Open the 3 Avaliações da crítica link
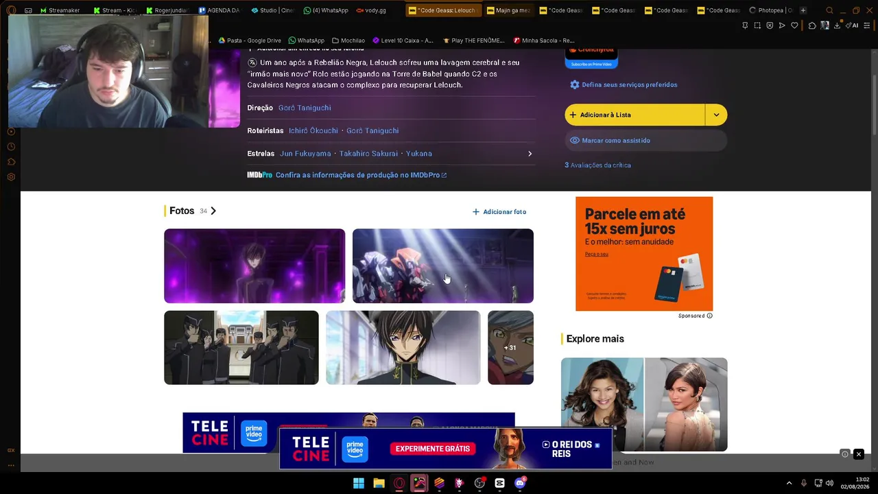 pos(597,165)
